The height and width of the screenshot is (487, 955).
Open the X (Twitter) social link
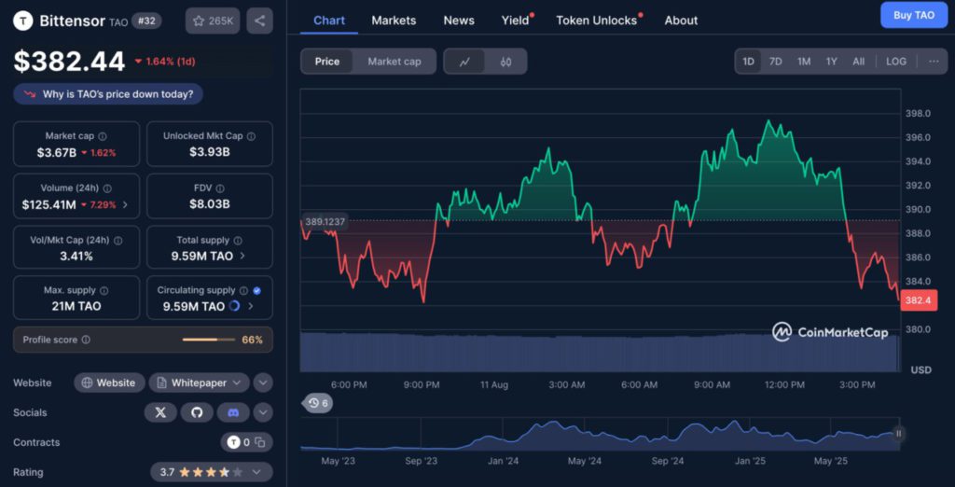[160, 412]
